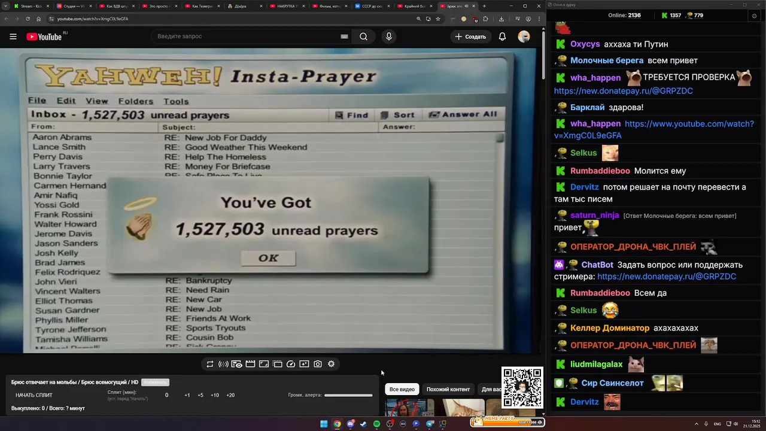The image size is (766, 431).
Task: Click username Молочные берега in chat
Action: click(x=607, y=60)
